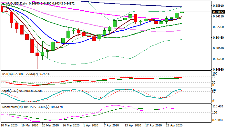Click the 0.64110 price scale value
This screenshot has height=129, width=226.
pos(218,16)
